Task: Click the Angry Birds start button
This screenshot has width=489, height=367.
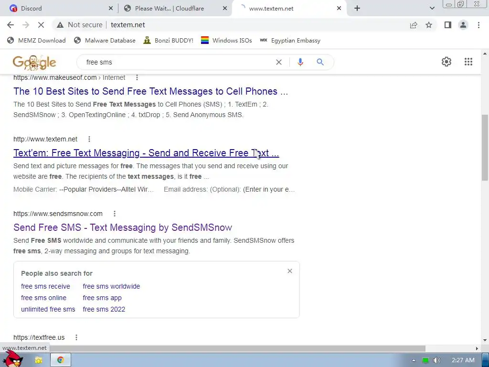Action: (x=13, y=360)
